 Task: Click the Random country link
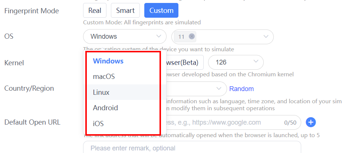click(x=241, y=88)
